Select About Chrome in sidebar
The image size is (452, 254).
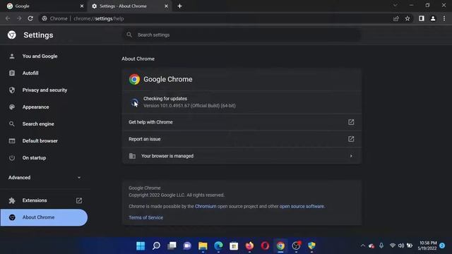tap(44, 217)
